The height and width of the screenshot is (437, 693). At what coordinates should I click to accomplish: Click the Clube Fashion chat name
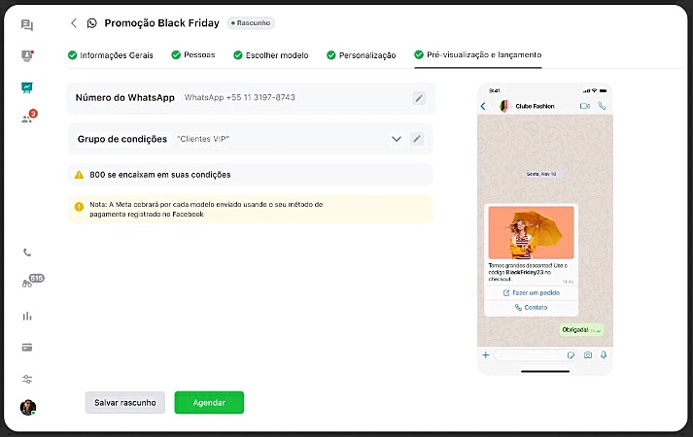click(535, 107)
